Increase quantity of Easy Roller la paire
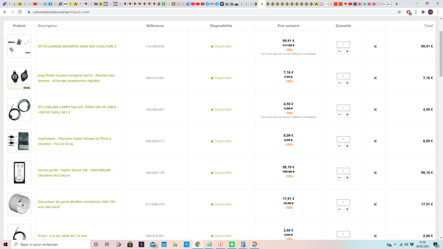The height and width of the screenshot is (249, 443). [x=347, y=83]
